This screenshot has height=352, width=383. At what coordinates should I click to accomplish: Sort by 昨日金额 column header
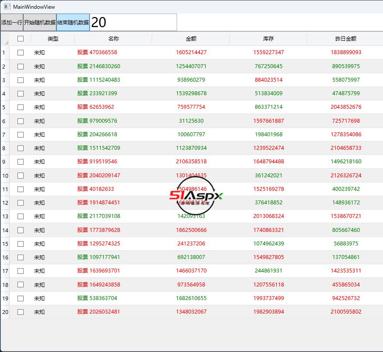click(x=346, y=39)
